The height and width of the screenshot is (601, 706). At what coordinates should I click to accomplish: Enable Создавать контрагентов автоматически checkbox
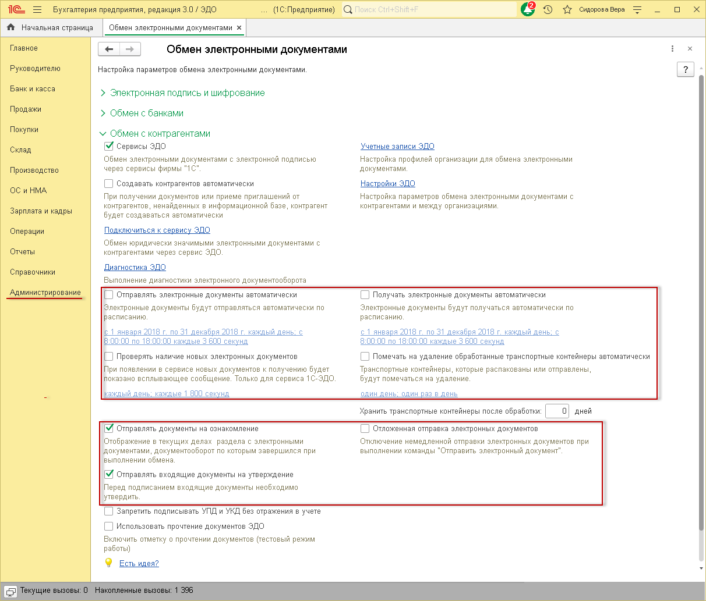click(x=108, y=183)
